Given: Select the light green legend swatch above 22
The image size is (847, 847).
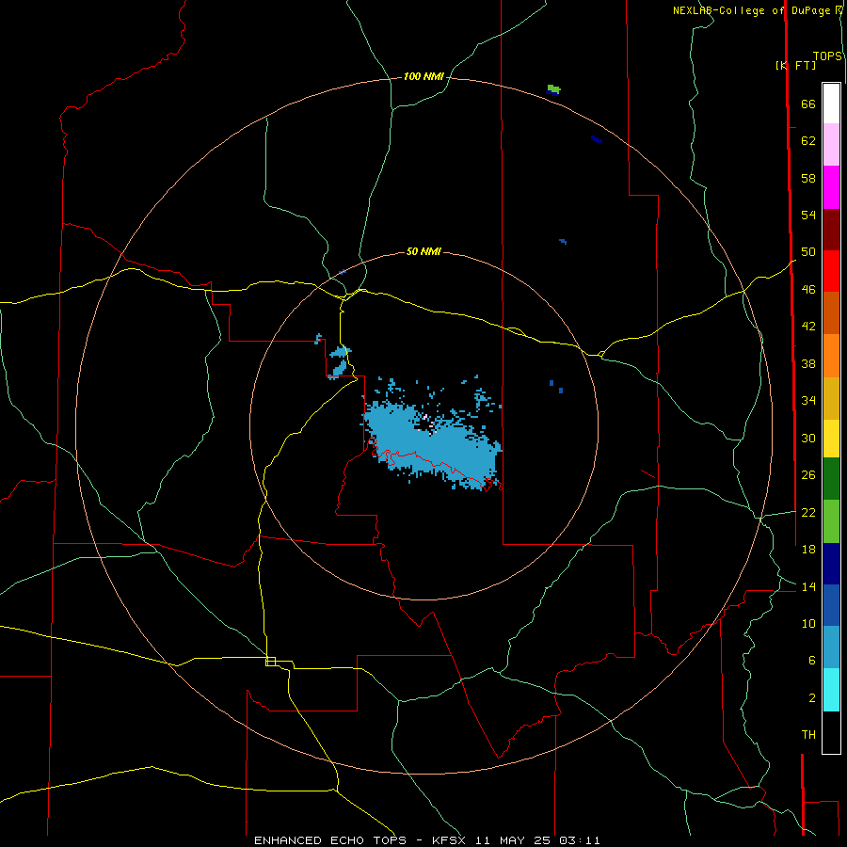Looking at the screenshot, I should coord(831,521).
